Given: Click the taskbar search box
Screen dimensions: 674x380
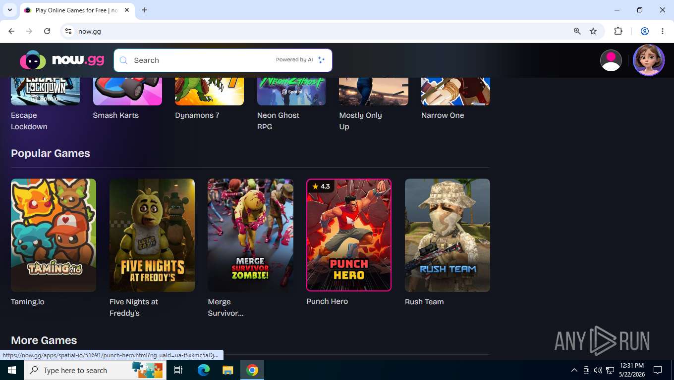Looking at the screenshot, I should click(x=95, y=370).
